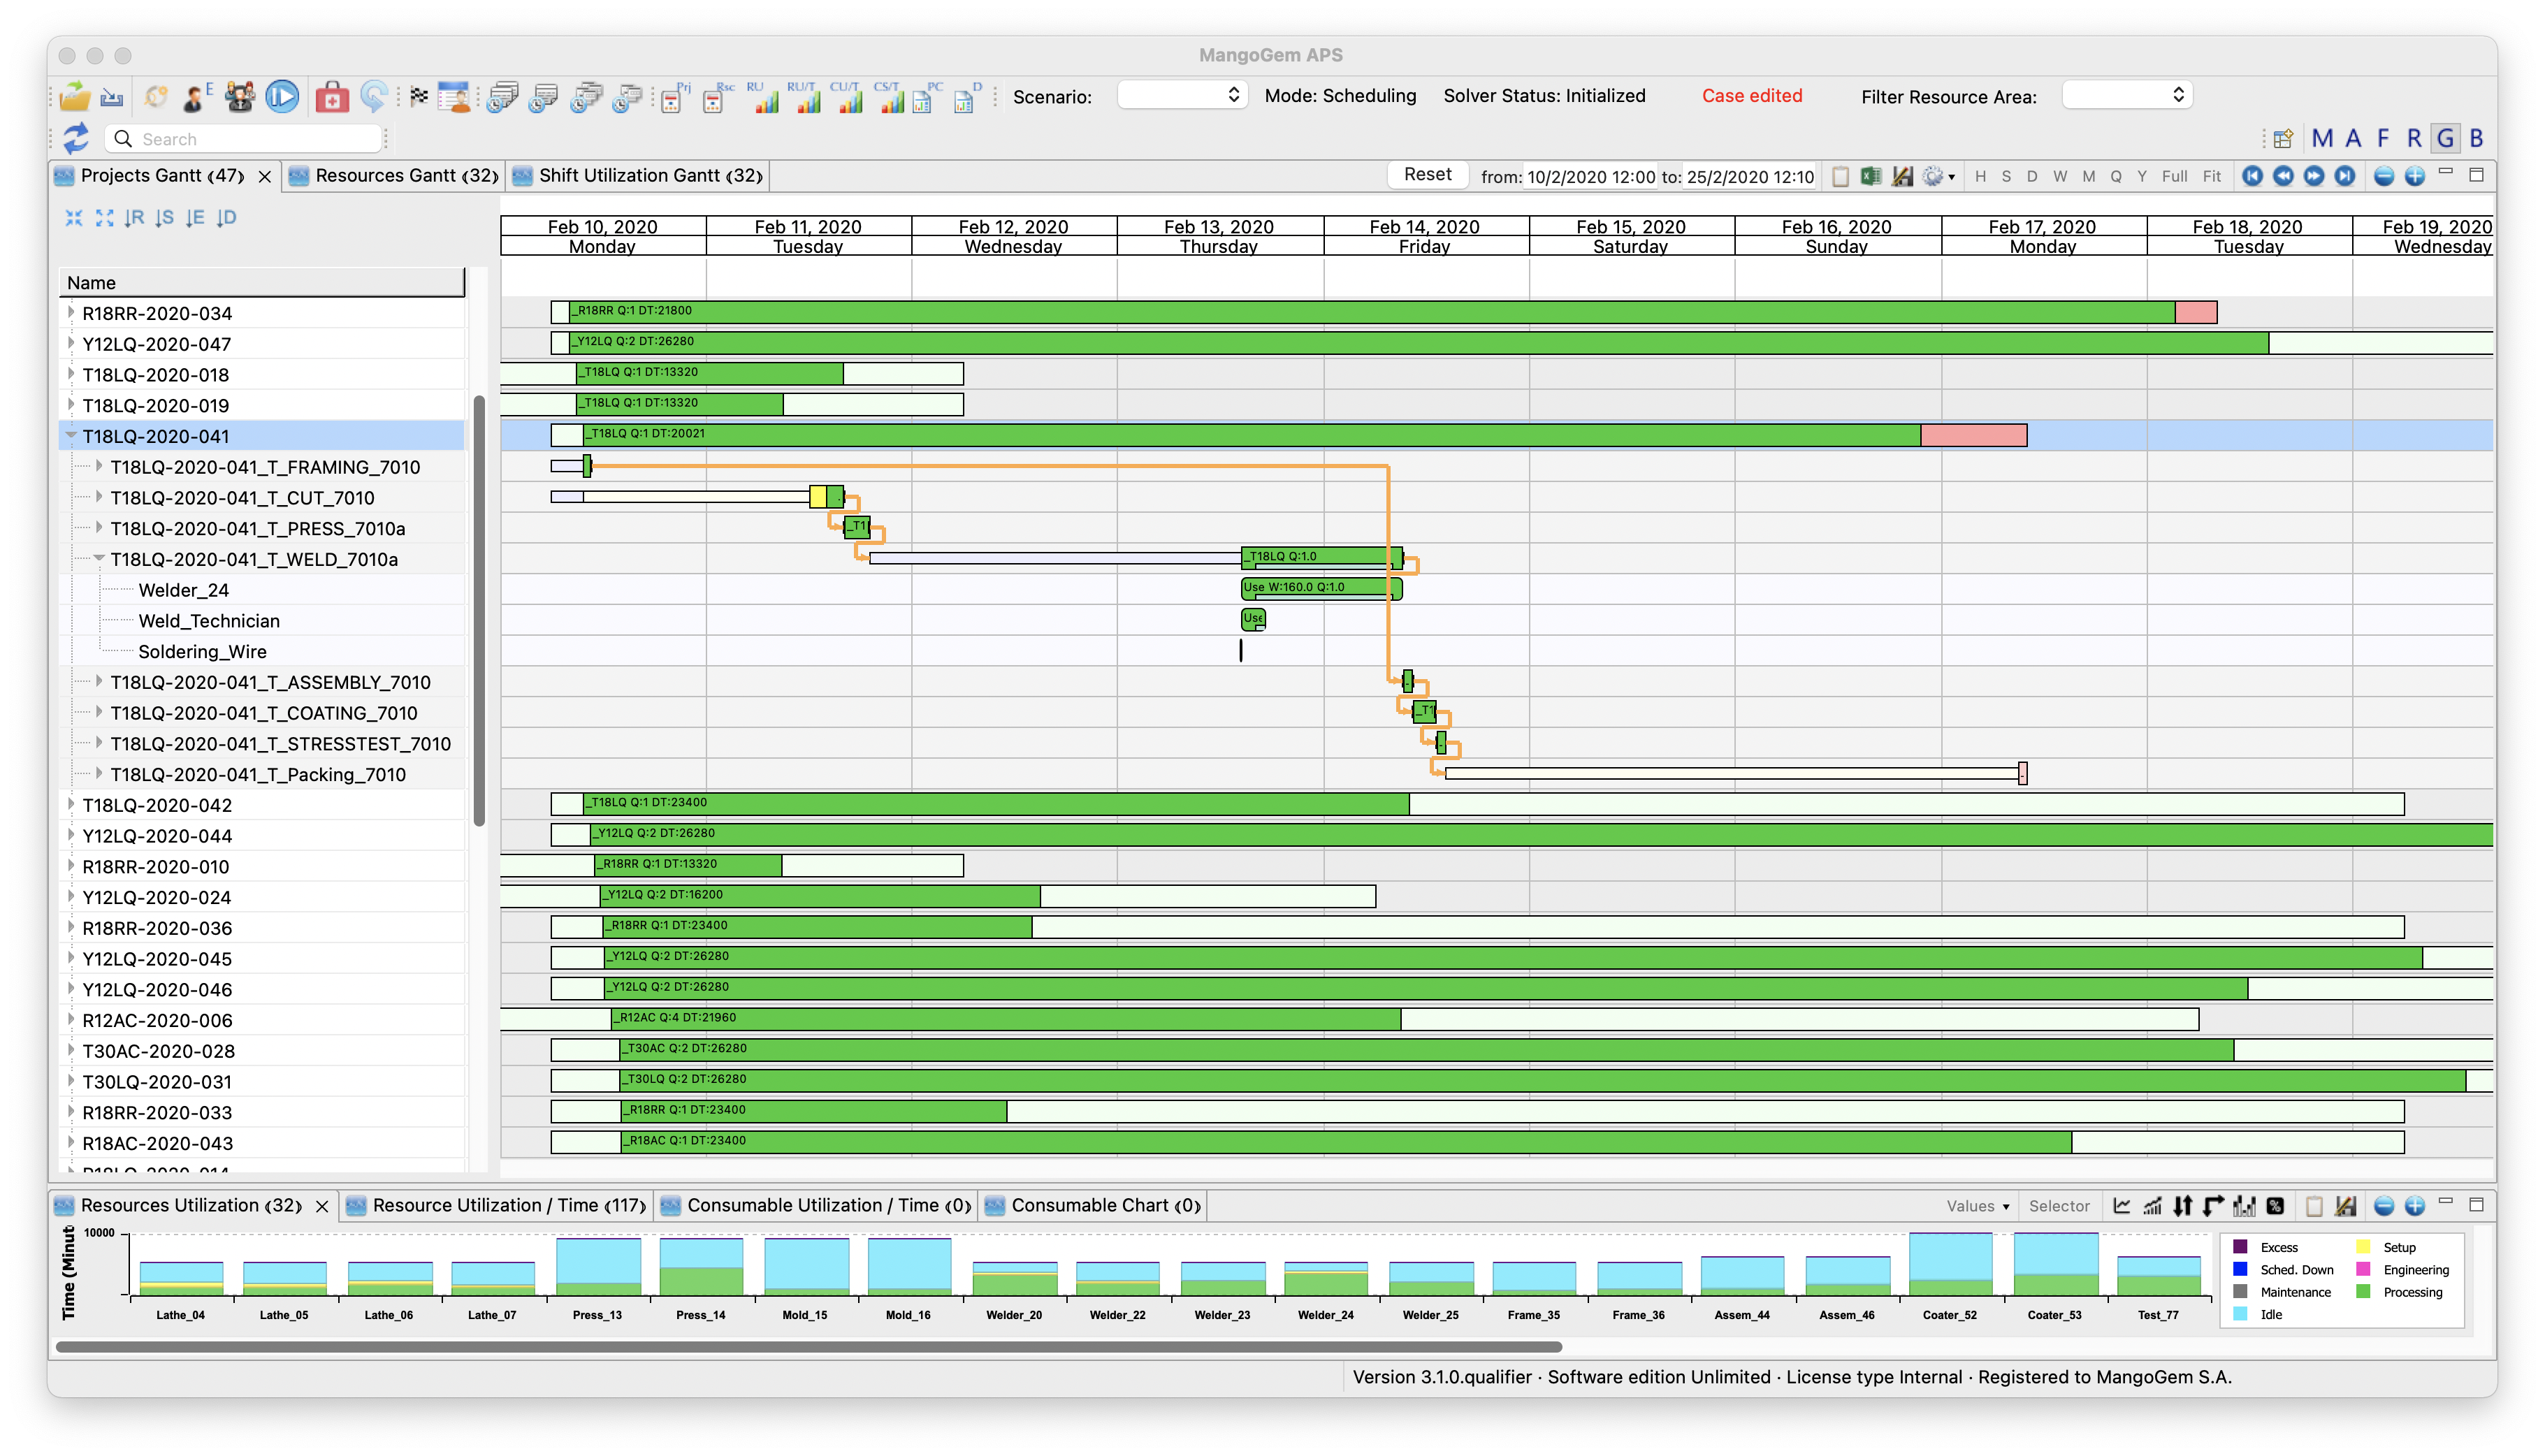Open the RU/T chart icon

pos(805,98)
